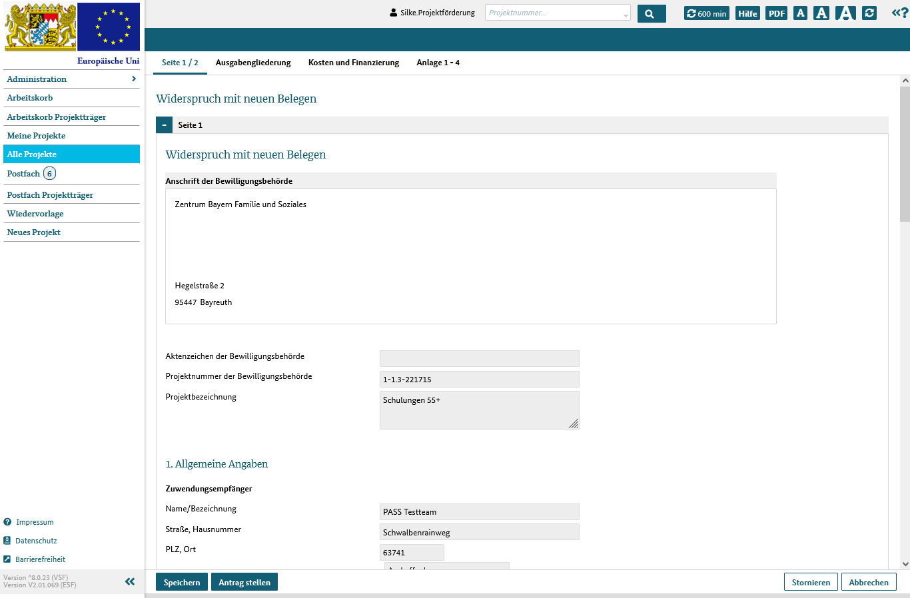
Task: Click the PLZ field 63741
Action: point(412,552)
